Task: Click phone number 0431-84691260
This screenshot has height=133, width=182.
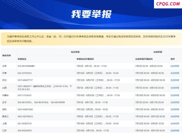Action: point(25,109)
